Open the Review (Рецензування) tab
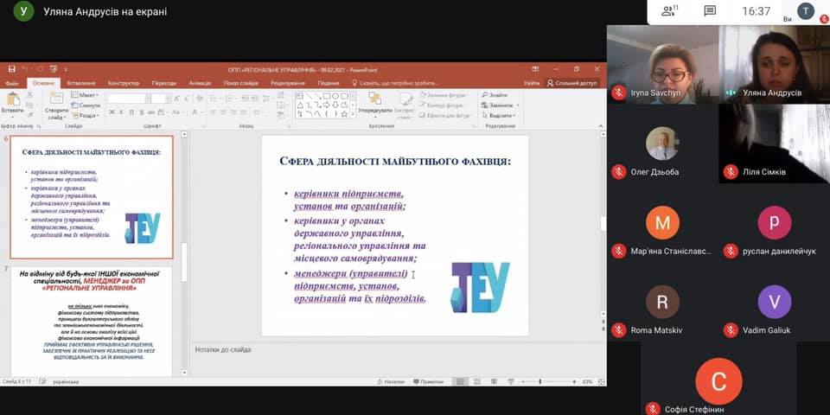 coord(288,83)
